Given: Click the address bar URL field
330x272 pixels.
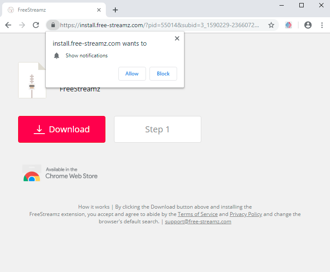Looking at the screenshot, I should tap(160, 25).
